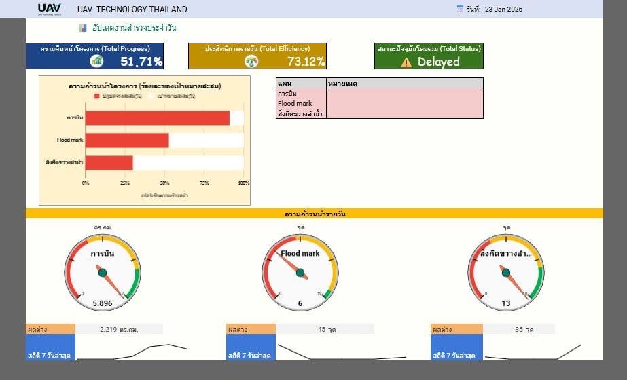Click the 7-day sparkline under 35 จุด
Image resolution: width=627 pixels, height=380 pixels.
coord(533,351)
